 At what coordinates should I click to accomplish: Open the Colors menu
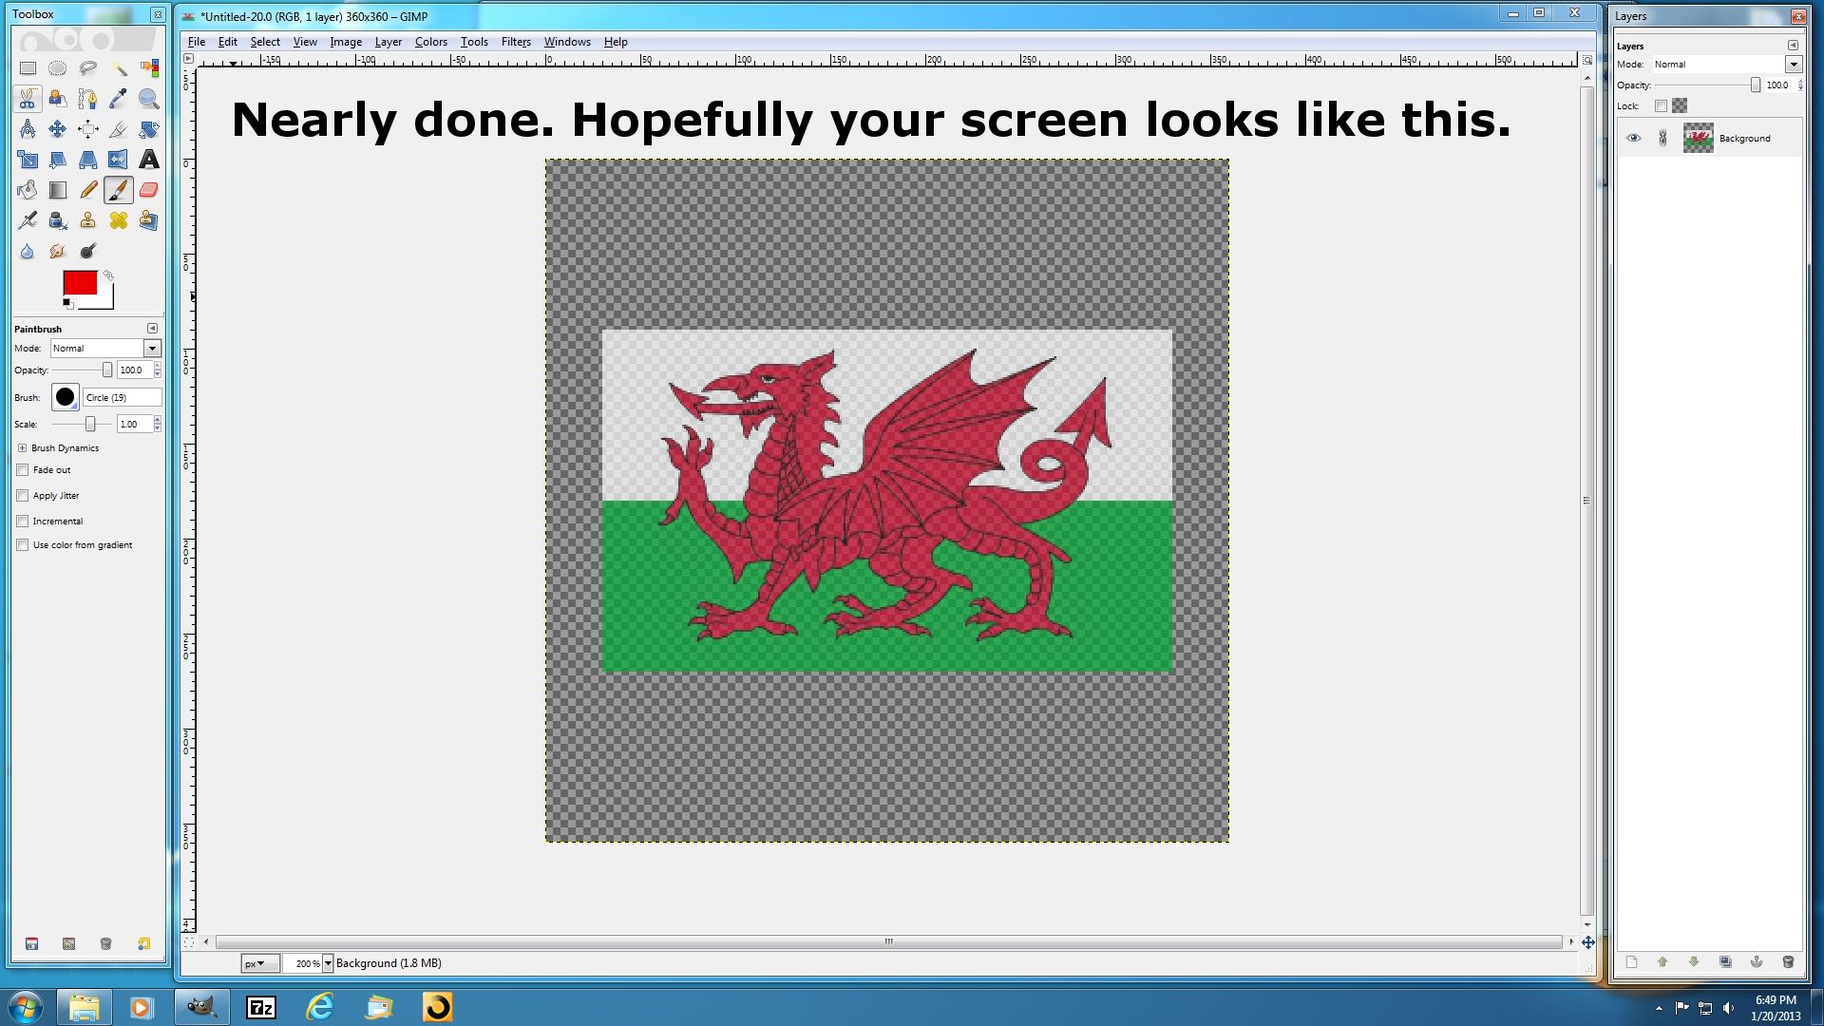[x=430, y=42]
